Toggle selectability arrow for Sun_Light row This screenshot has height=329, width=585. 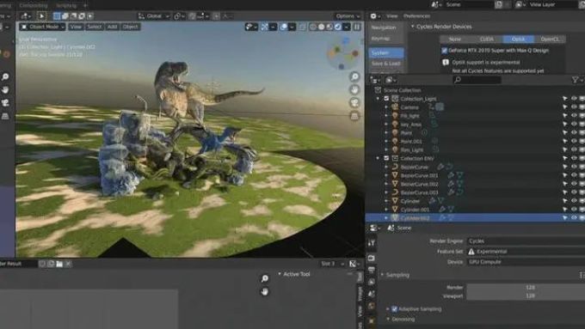click(565, 149)
